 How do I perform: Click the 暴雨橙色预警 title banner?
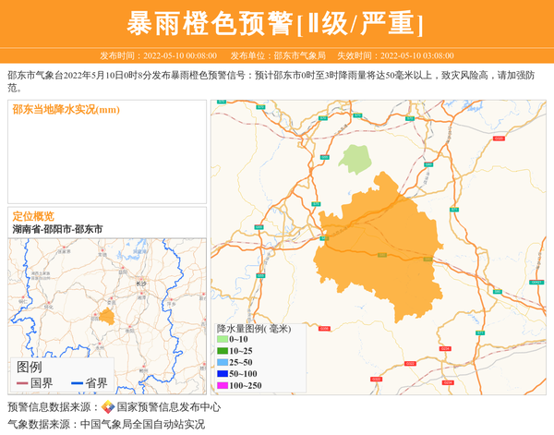(276, 23)
